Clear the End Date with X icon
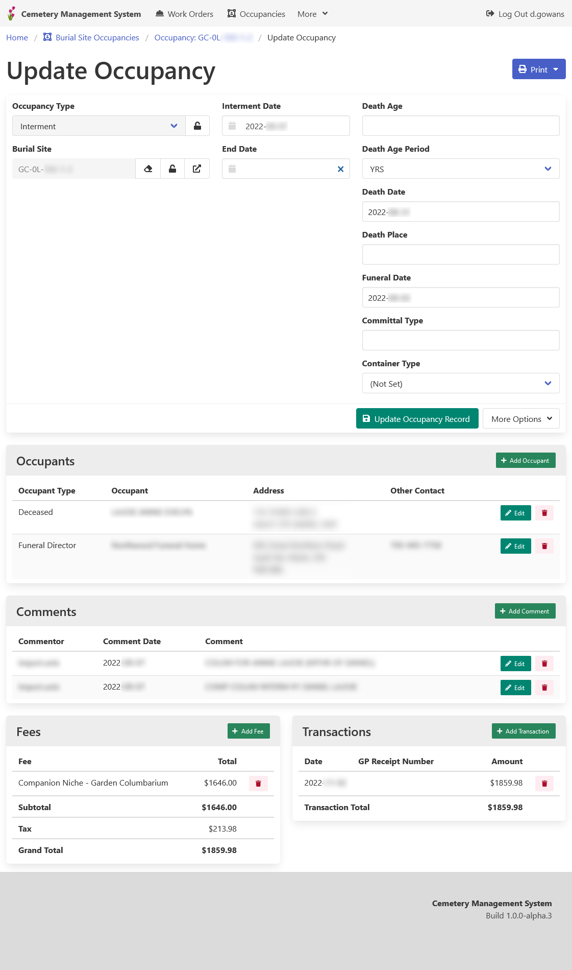This screenshot has height=970, width=572. [340, 169]
